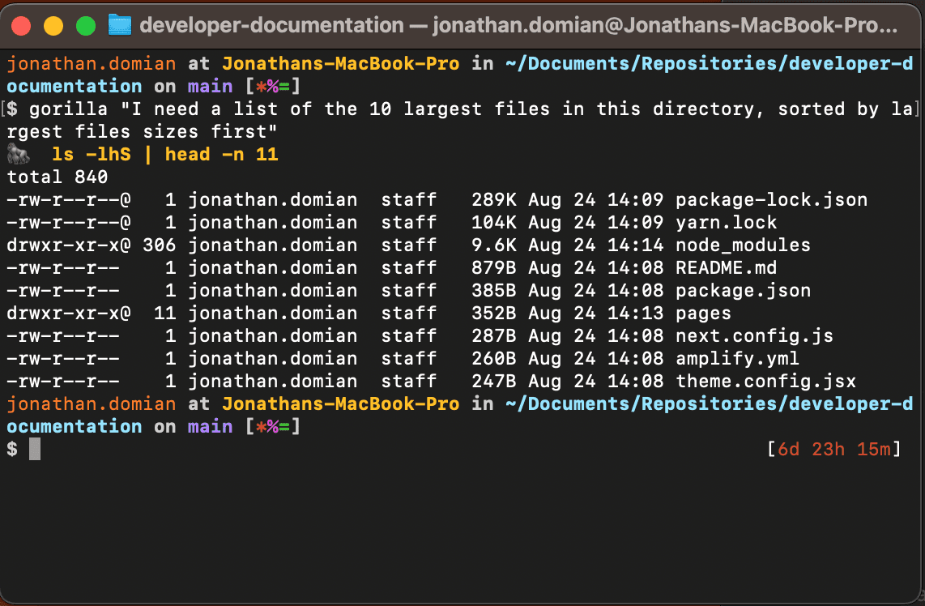Minimize the terminal using the yellow button
Viewport: 925px width, 606px height.
[x=53, y=26]
